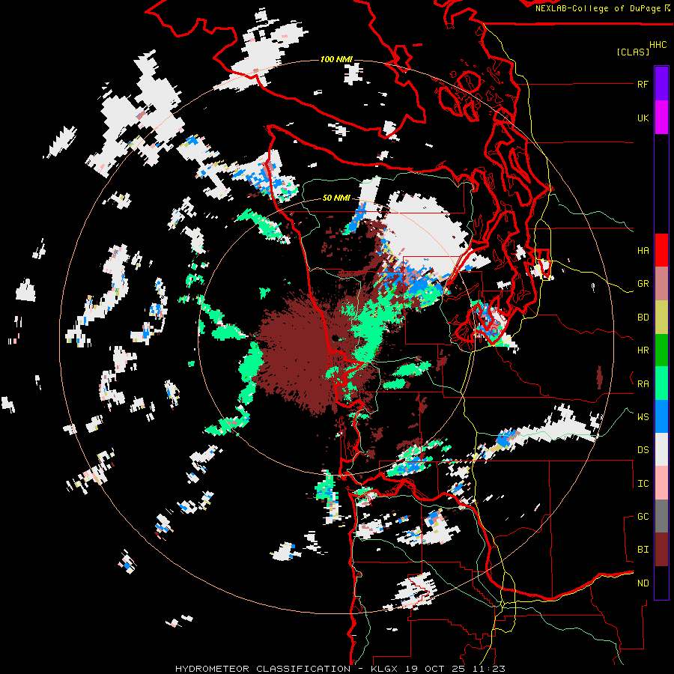Click the 50 NMI range ring label
The width and height of the screenshot is (674, 674).
[x=336, y=198]
